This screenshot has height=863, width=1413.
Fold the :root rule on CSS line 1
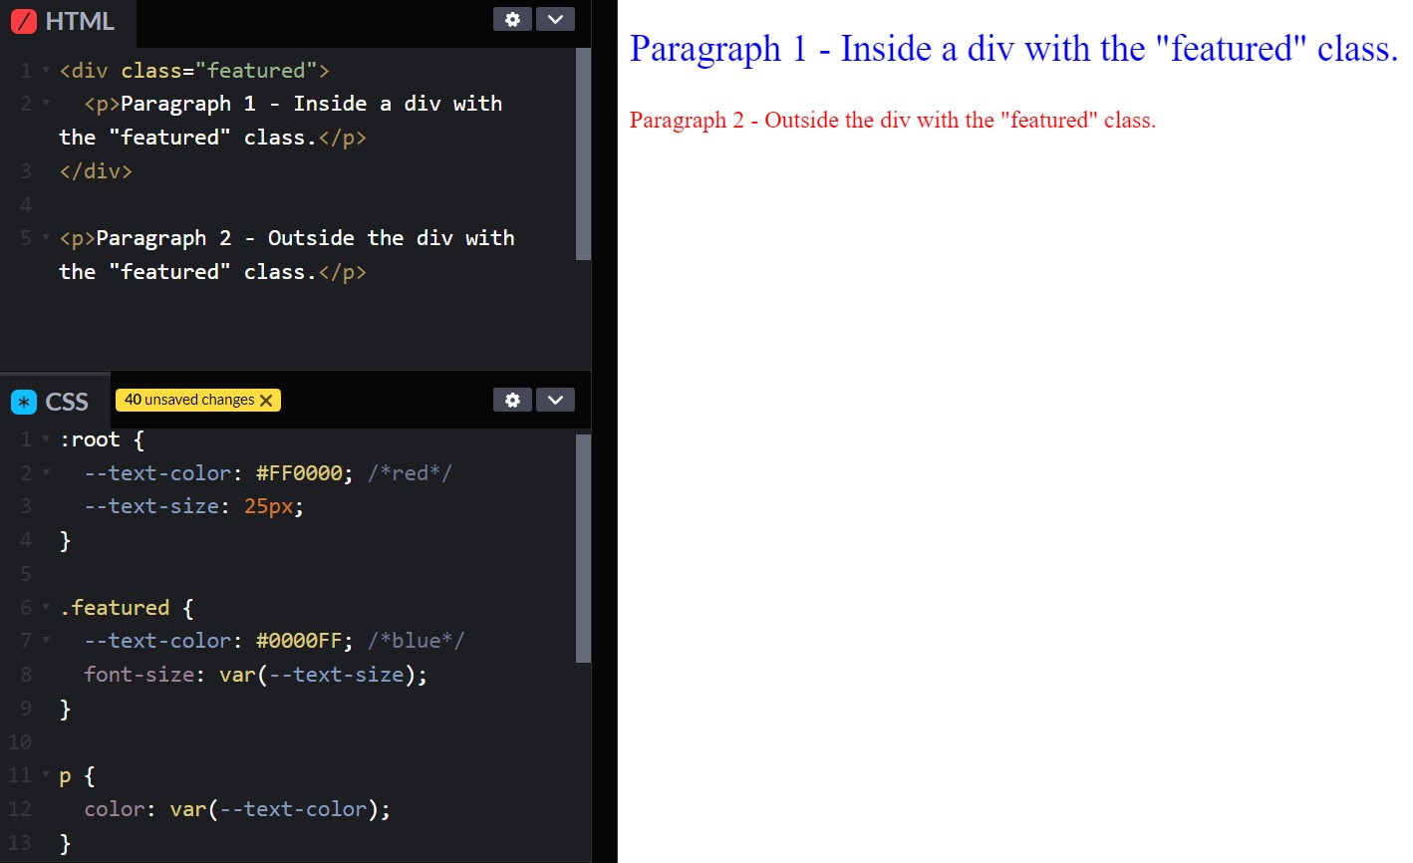coord(46,439)
